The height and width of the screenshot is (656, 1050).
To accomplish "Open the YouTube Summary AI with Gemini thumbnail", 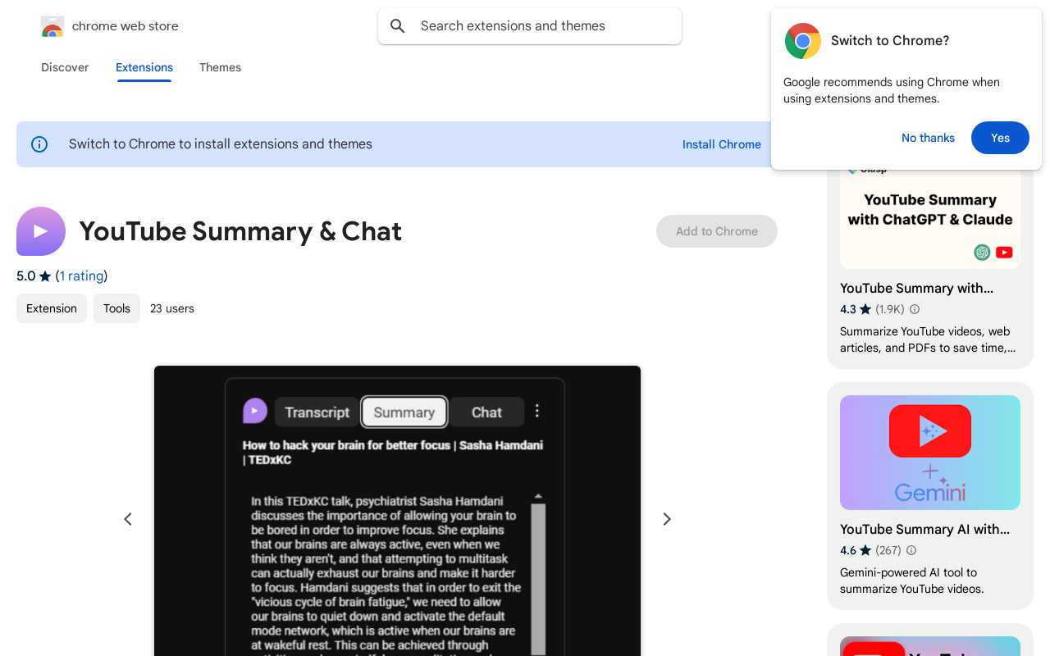I will 929,453.
